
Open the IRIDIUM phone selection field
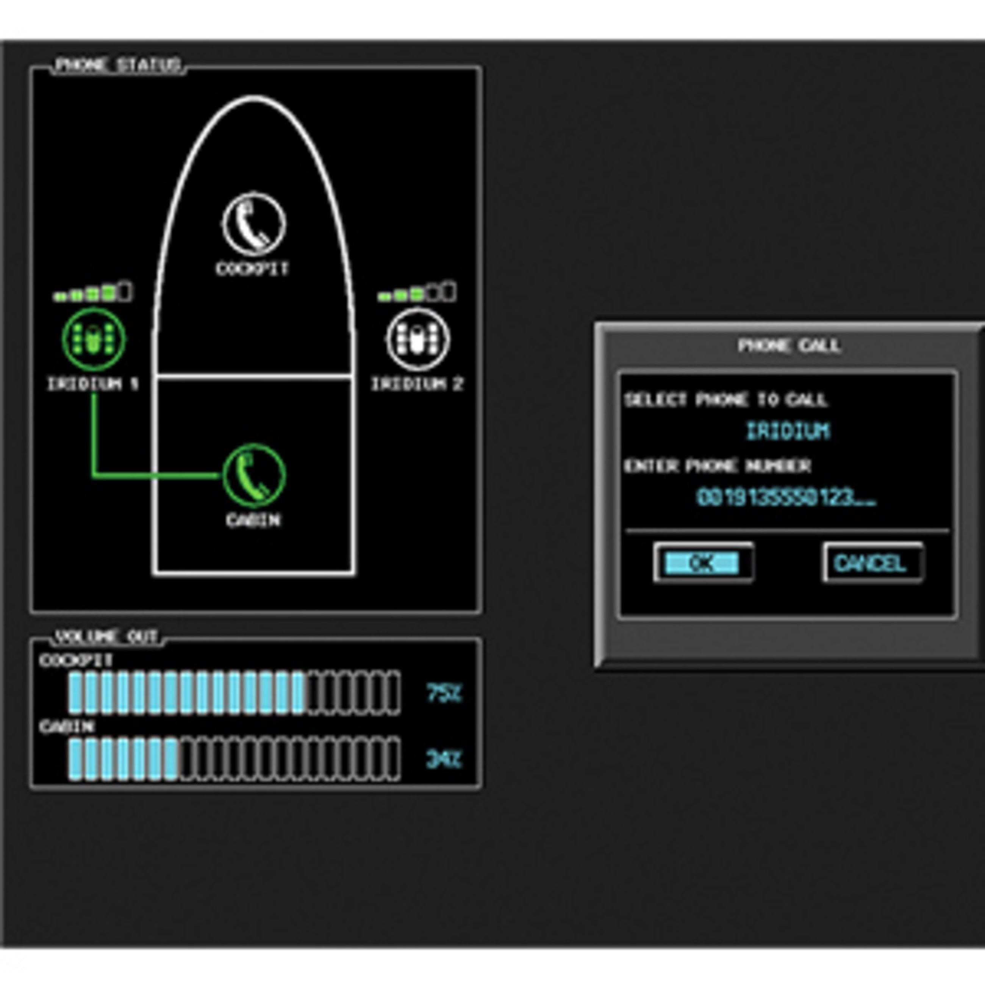pyautogui.click(x=788, y=432)
